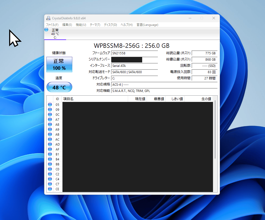Click the status orb for attribute B4
The height and width of the screenshot is (220, 265).
pos(50,159)
